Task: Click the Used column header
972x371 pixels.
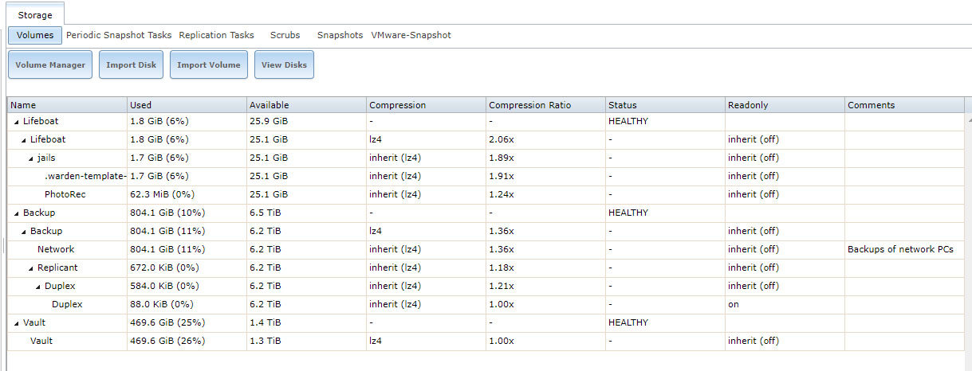Action: point(187,105)
